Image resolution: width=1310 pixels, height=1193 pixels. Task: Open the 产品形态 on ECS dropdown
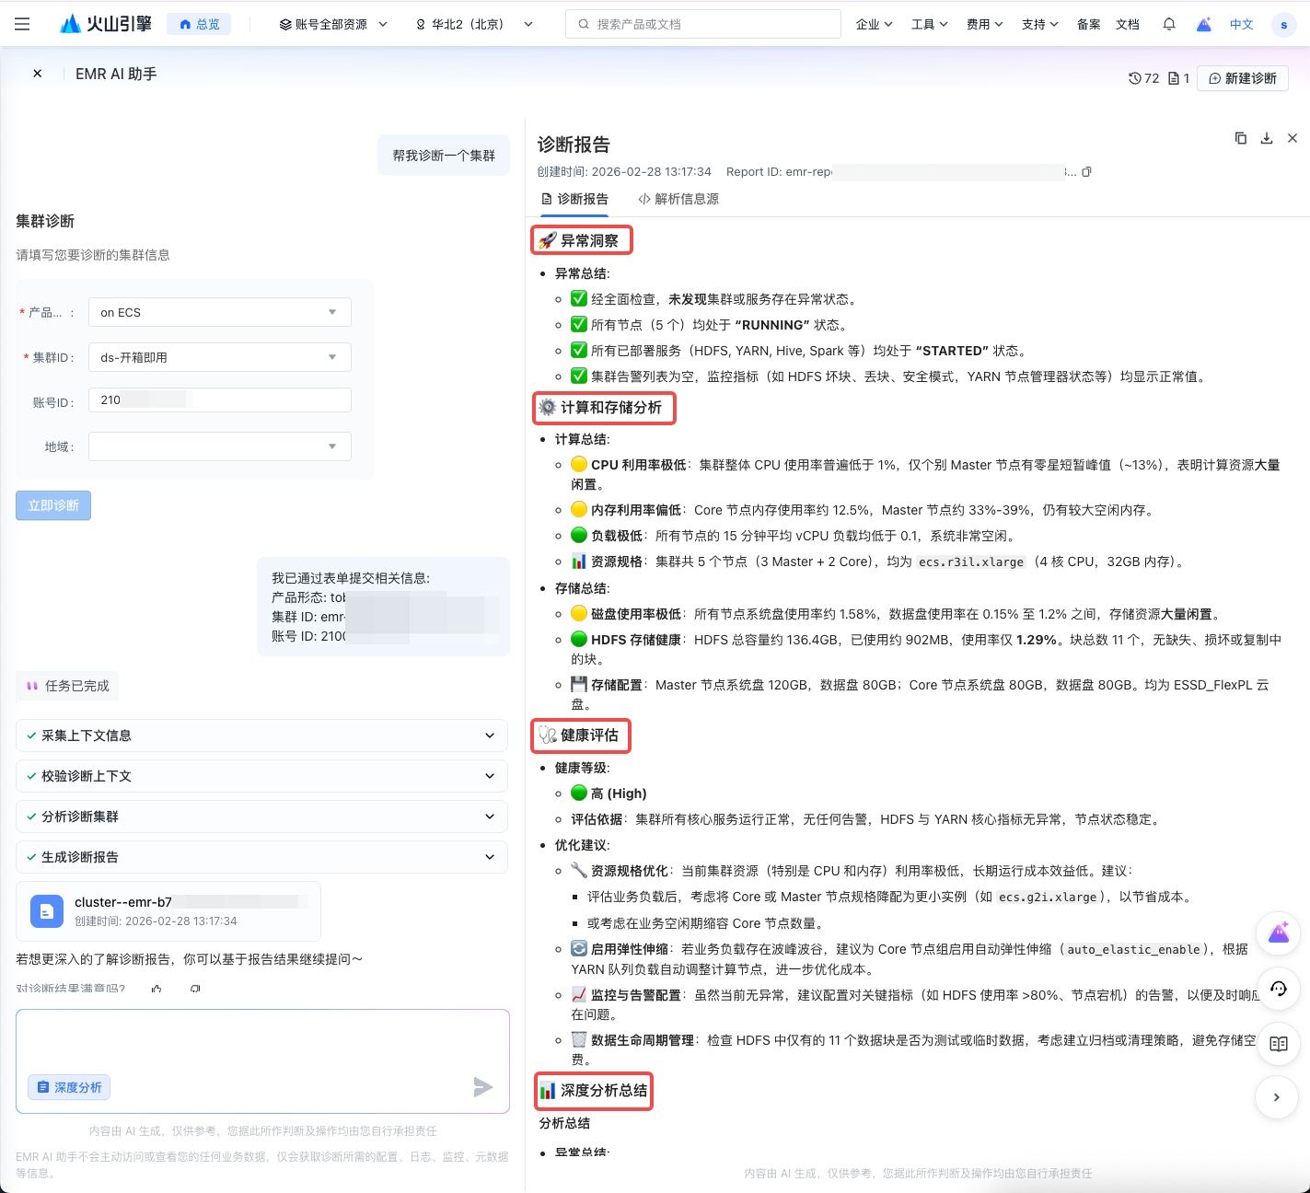(x=220, y=312)
